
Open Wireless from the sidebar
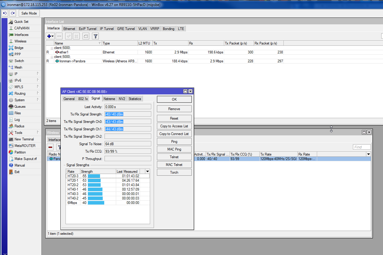click(20, 41)
